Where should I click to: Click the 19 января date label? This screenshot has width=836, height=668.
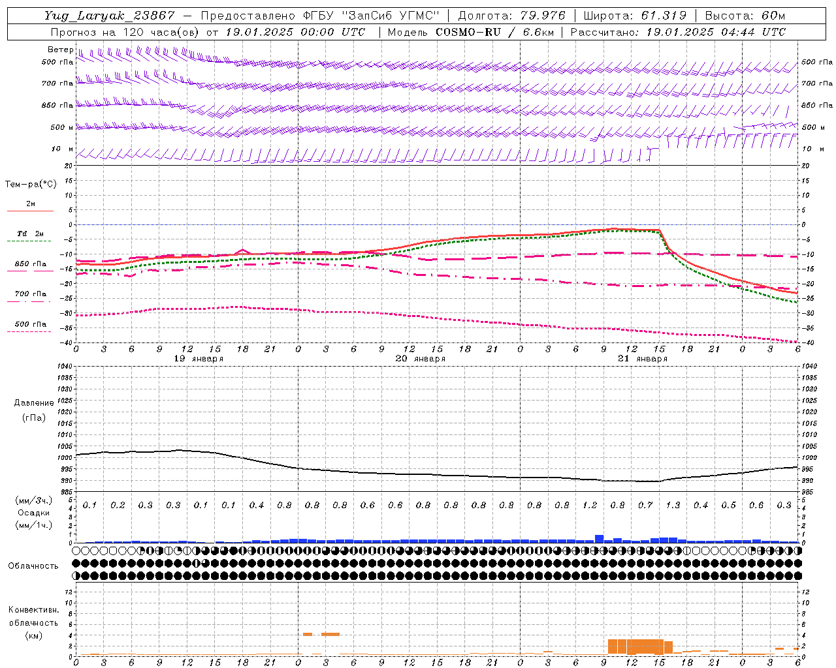199,359
